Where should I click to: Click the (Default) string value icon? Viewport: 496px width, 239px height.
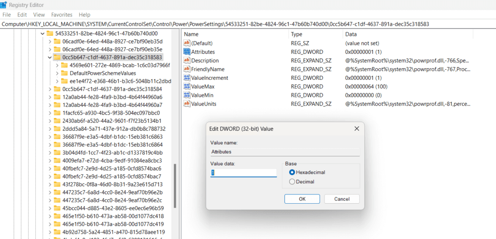pos(186,43)
